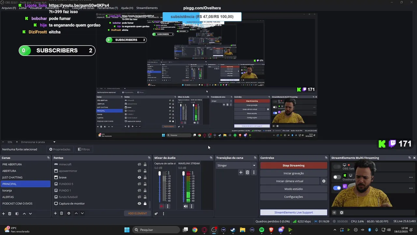Unmute the Captura de saída audio channel

162,206
